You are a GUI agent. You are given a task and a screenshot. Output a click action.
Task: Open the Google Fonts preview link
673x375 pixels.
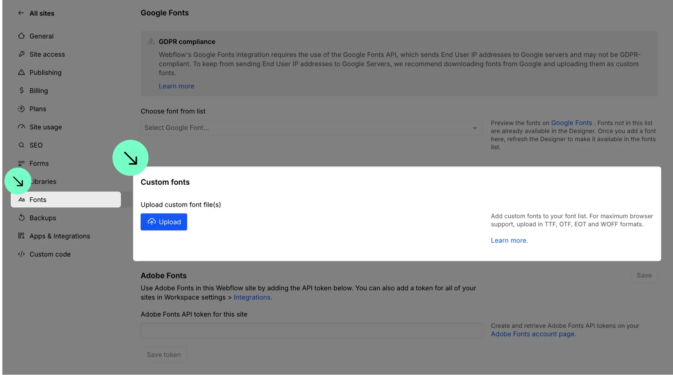click(571, 123)
